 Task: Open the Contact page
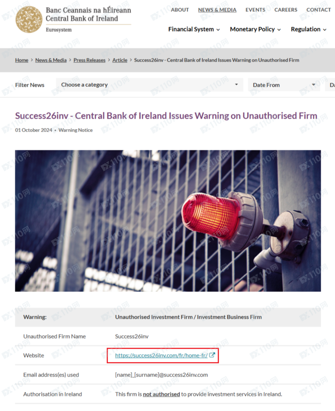click(318, 10)
